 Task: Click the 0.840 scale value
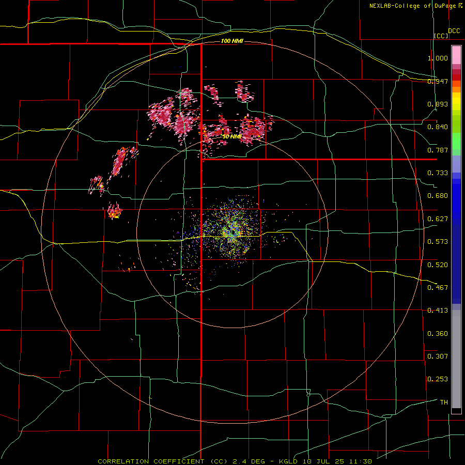[x=438, y=127]
